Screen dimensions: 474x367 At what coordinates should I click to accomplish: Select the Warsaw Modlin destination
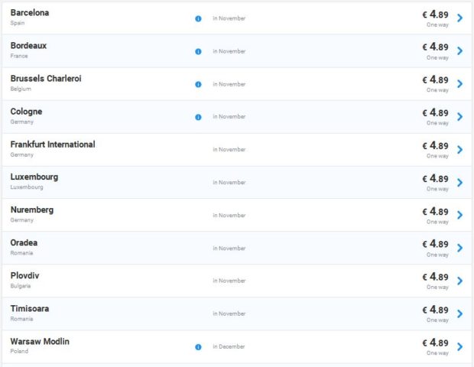[40, 341]
